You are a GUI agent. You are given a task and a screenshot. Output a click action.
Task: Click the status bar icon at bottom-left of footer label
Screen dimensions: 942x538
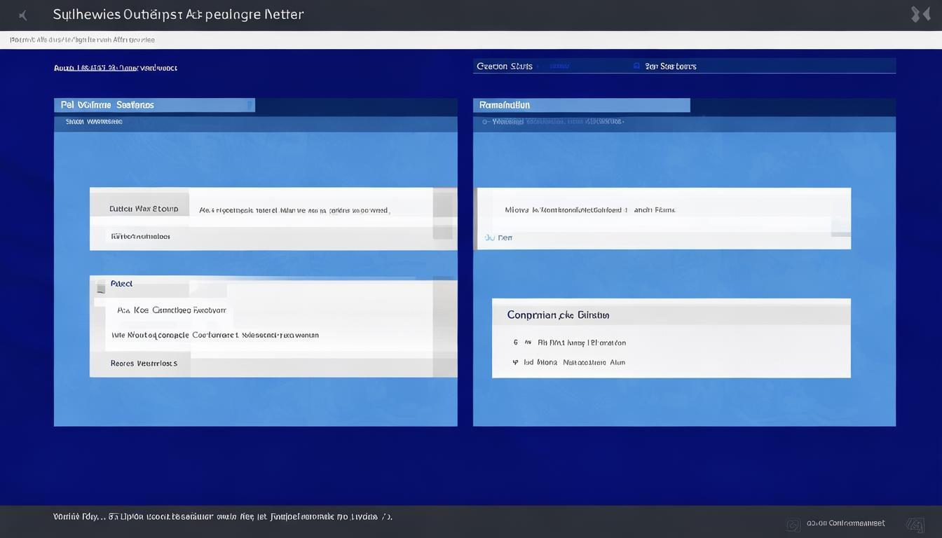click(x=793, y=524)
